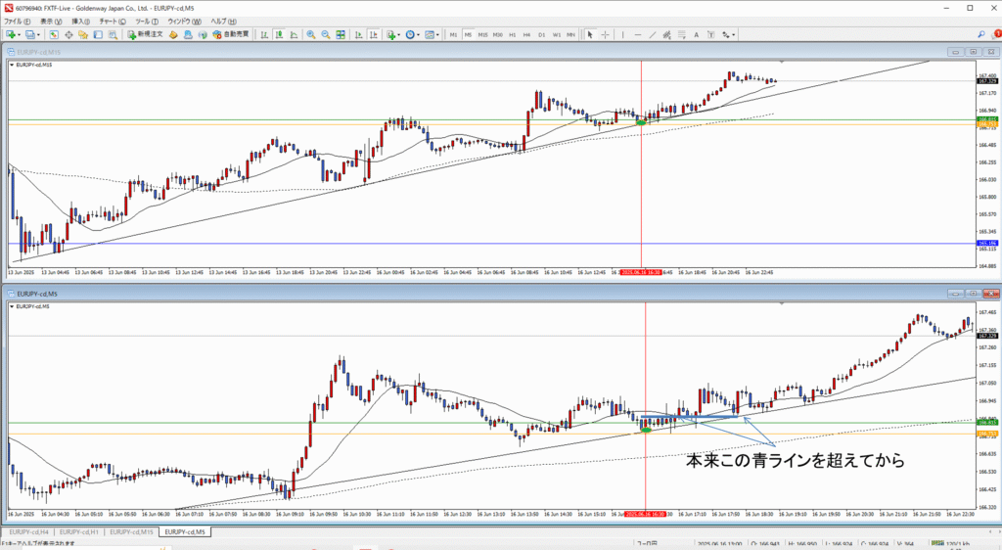This screenshot has width=1002, height=550.
Task: Expand the new chart dropdown arrow
Action: pyautogui.click(x=19, y=34)
